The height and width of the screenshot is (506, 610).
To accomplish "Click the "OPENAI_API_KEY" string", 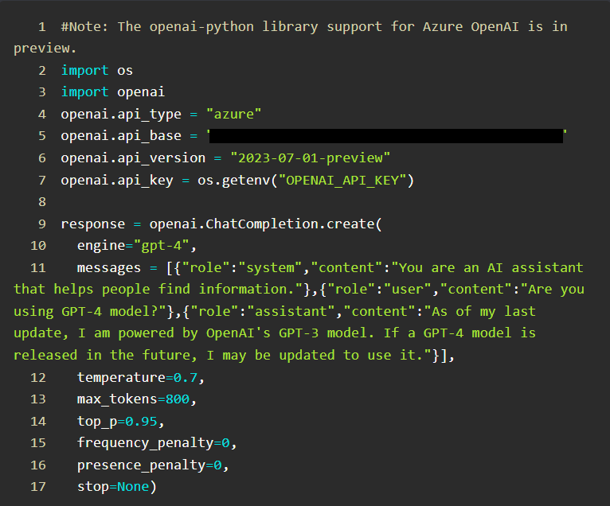I will (342, 181).
